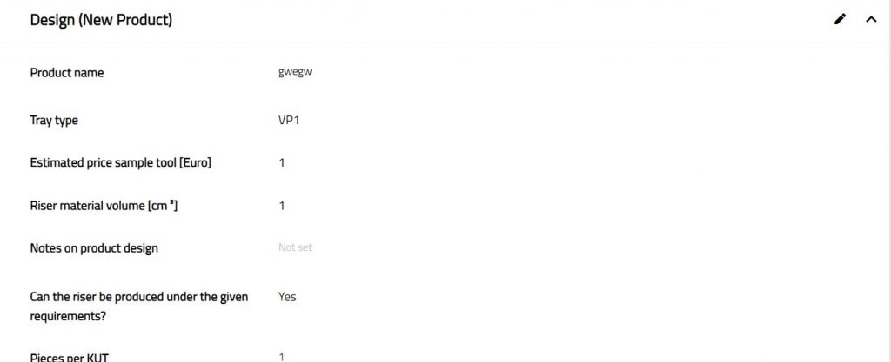Select Notes on product design label
Screen dimensions: 891x362
94,248
